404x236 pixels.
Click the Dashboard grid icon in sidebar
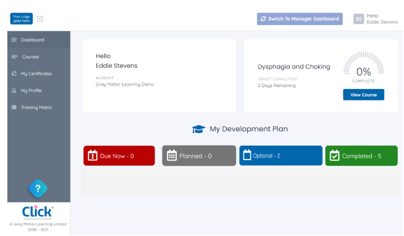point(14,40)
